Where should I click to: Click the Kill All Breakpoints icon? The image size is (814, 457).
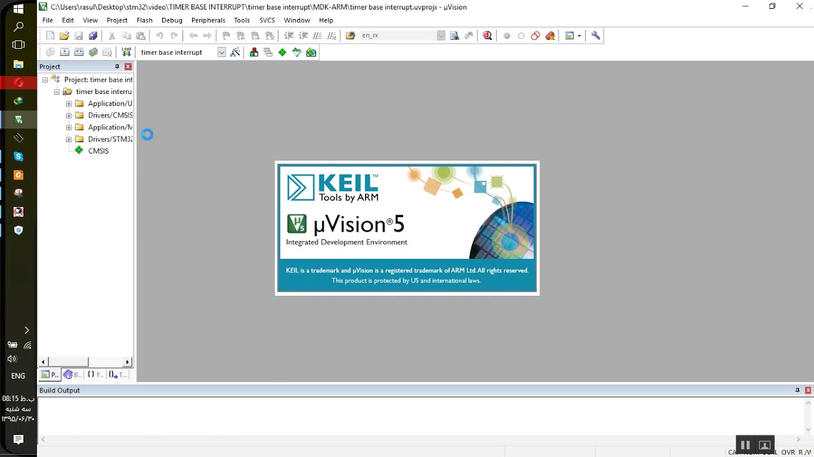550,36
